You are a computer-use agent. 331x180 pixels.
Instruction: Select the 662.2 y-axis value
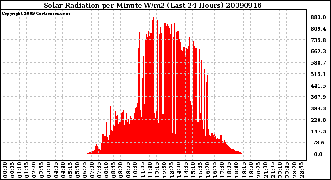(319, 51)
